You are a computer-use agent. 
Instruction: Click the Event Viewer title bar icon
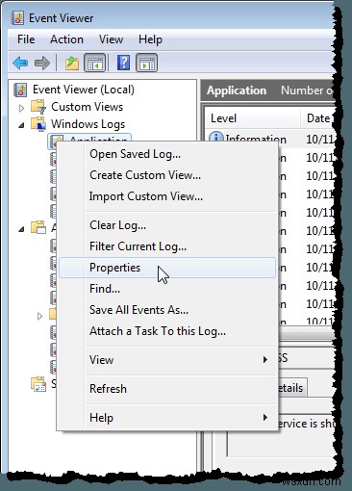(17, 18)
